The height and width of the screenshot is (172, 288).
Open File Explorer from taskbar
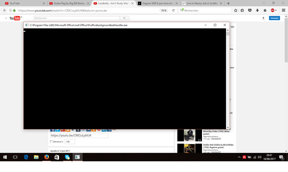[36, 157]
